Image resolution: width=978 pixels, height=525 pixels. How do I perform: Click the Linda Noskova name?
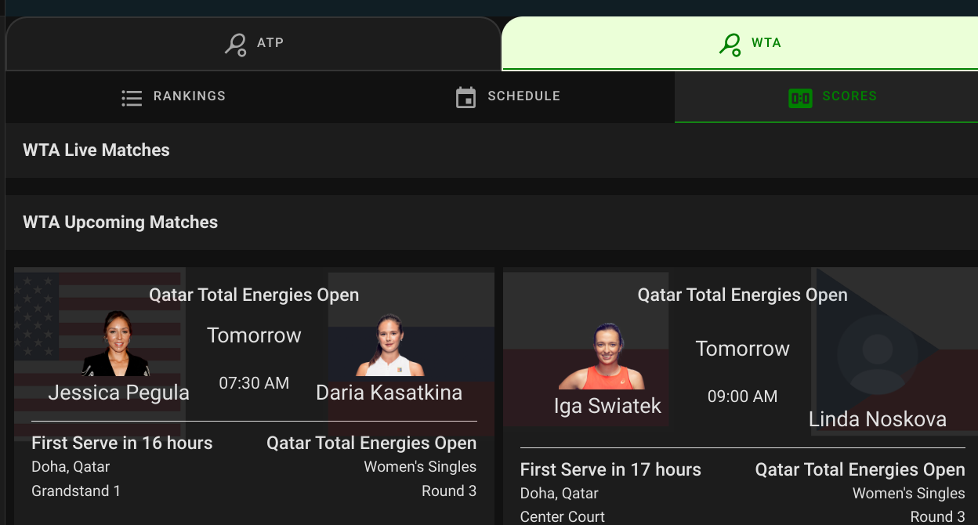click(x=878, y=419)
